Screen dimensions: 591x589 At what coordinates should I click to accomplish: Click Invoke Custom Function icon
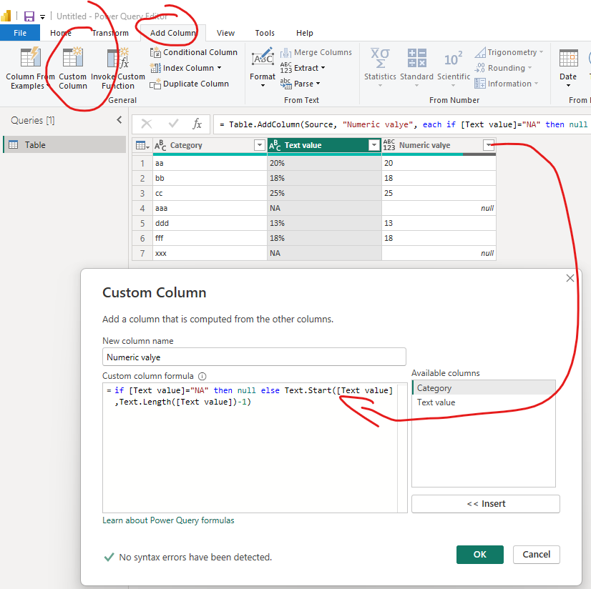tap(117, 59)
